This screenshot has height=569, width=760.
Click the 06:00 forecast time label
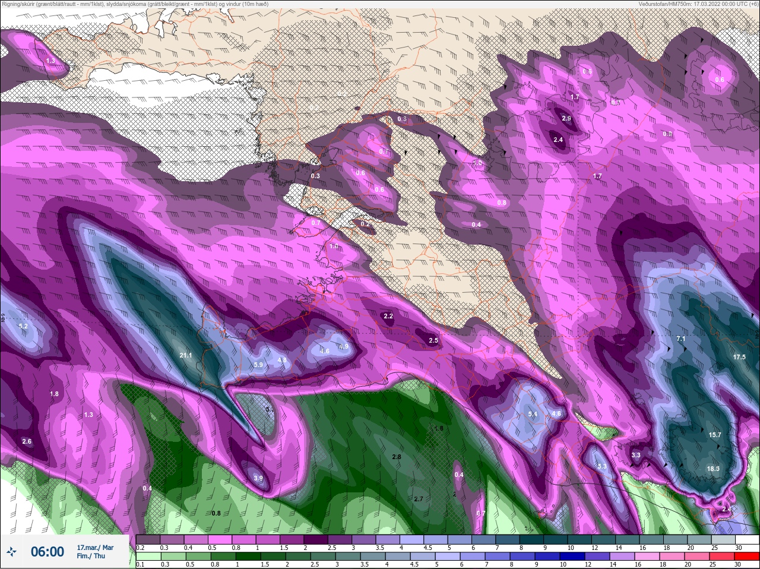(47, 552)
